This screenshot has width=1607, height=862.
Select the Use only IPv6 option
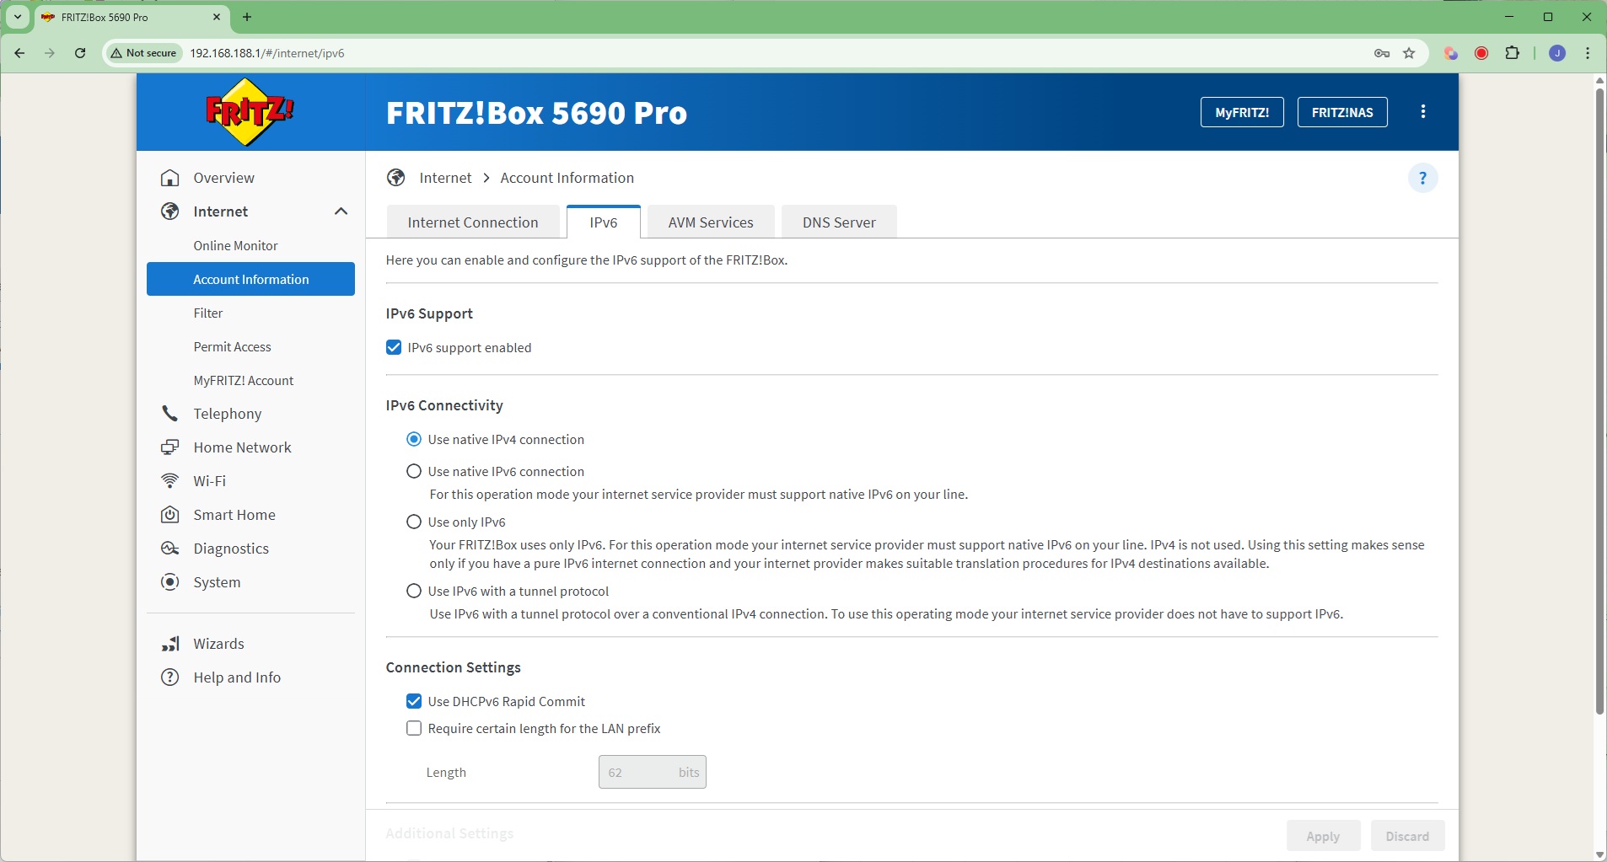414,522
